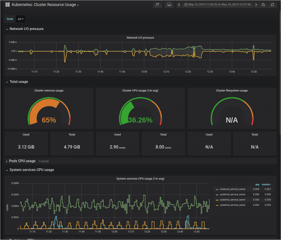The image size is (281, 240).
Task: Click the 2.90 cores used value
Action: click(118, 147)
